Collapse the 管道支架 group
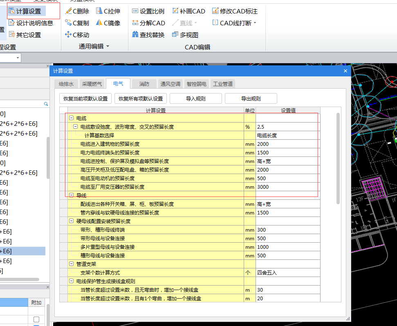 (72, 264)
